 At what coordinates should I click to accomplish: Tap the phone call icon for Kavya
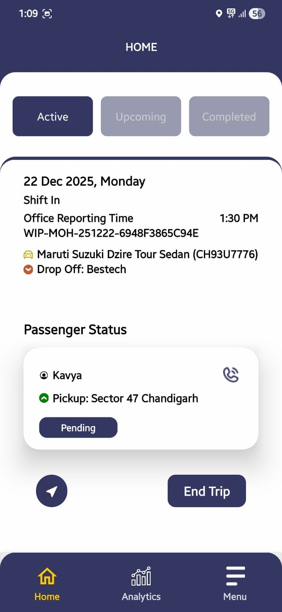[231, 375]
